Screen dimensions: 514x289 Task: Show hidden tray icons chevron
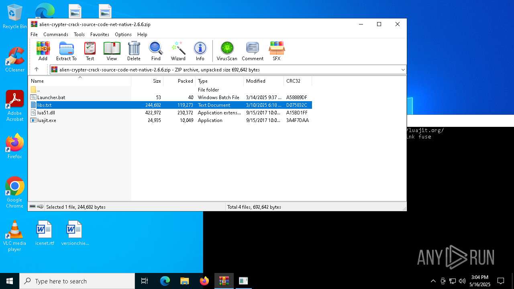[x=433, y=281]
